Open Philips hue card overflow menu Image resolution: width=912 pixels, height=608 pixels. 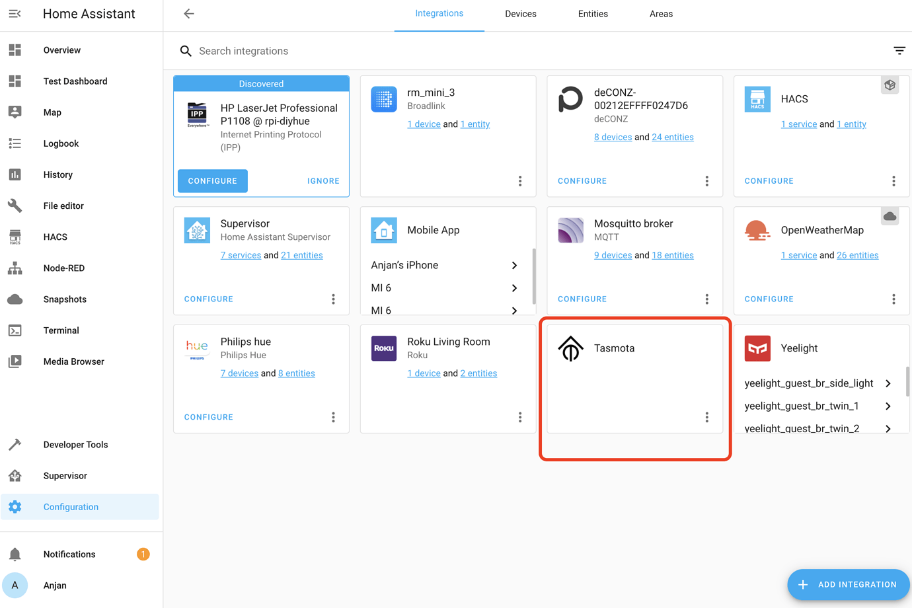click(x=334, y=417)
